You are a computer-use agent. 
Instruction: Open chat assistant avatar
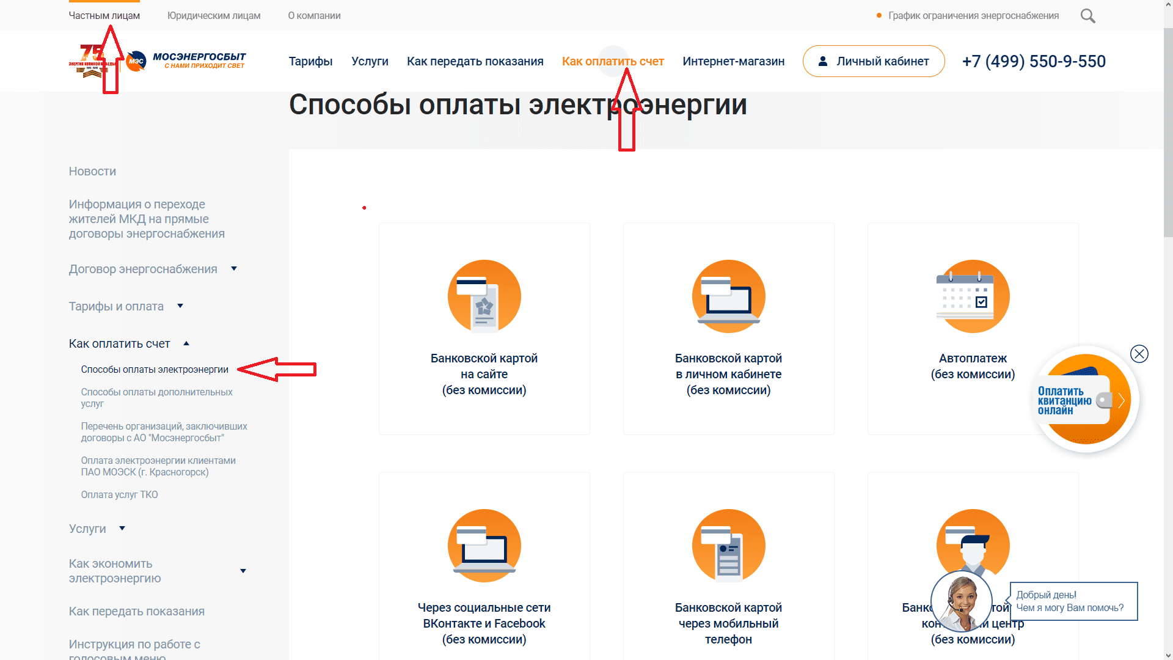coord(961,602)
